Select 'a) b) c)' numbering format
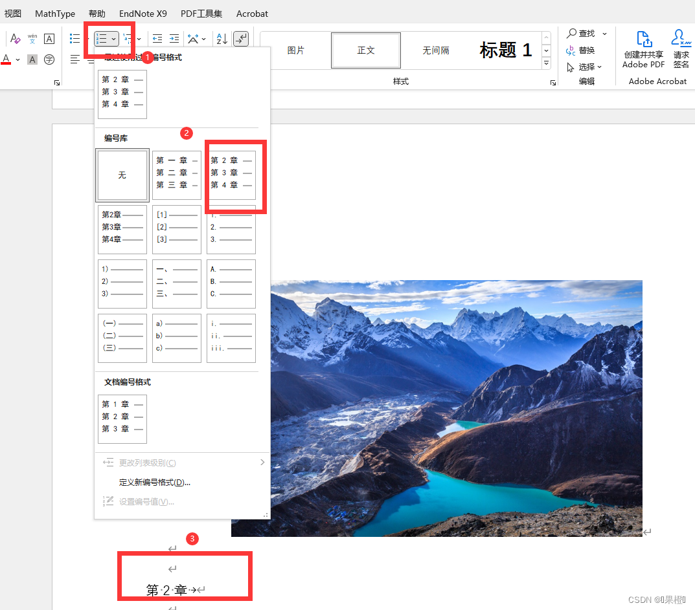695x610 pixels. point(177,338)
